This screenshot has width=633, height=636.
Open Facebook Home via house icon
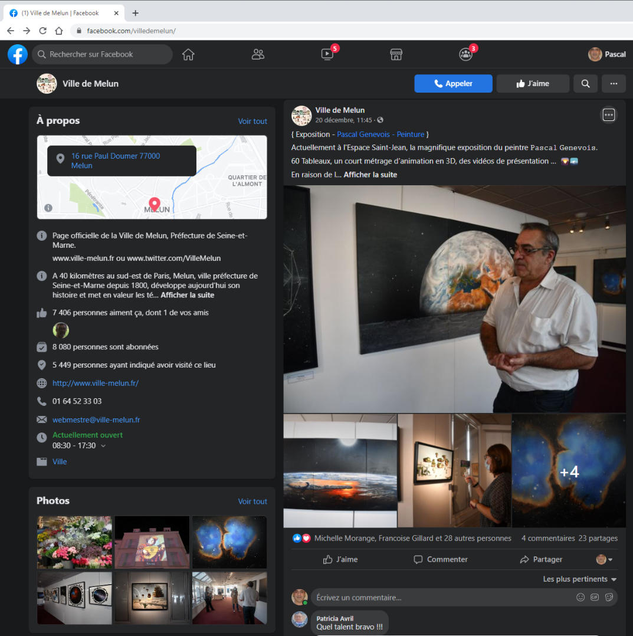click(x=188, y=54)
